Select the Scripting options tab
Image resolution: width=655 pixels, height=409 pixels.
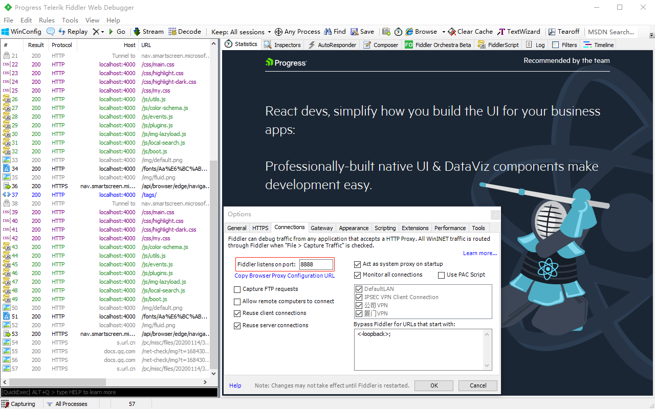point(385,228)
